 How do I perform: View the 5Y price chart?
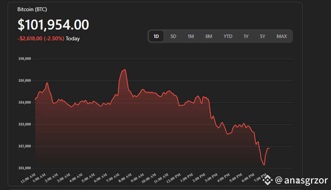pos(262,36)
